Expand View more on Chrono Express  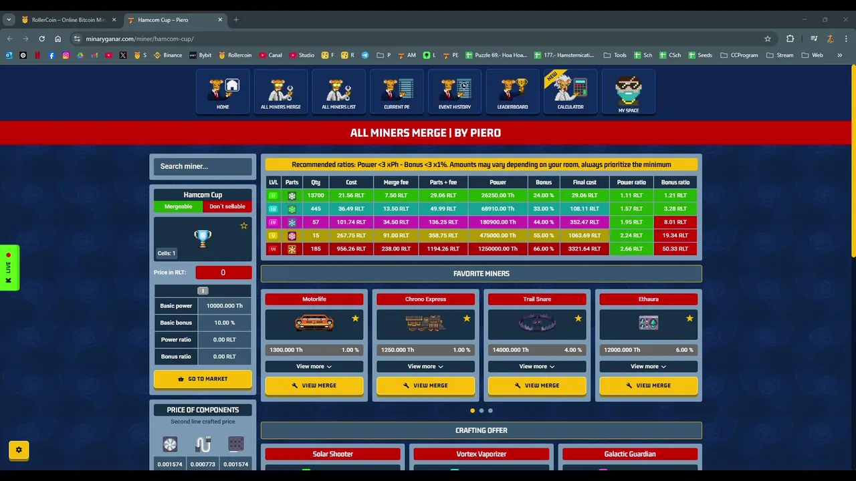coord(425,366)
